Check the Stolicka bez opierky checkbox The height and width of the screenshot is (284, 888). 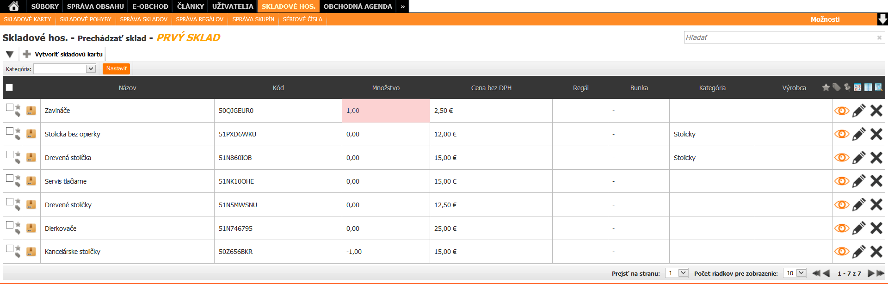tap(10, 131)
